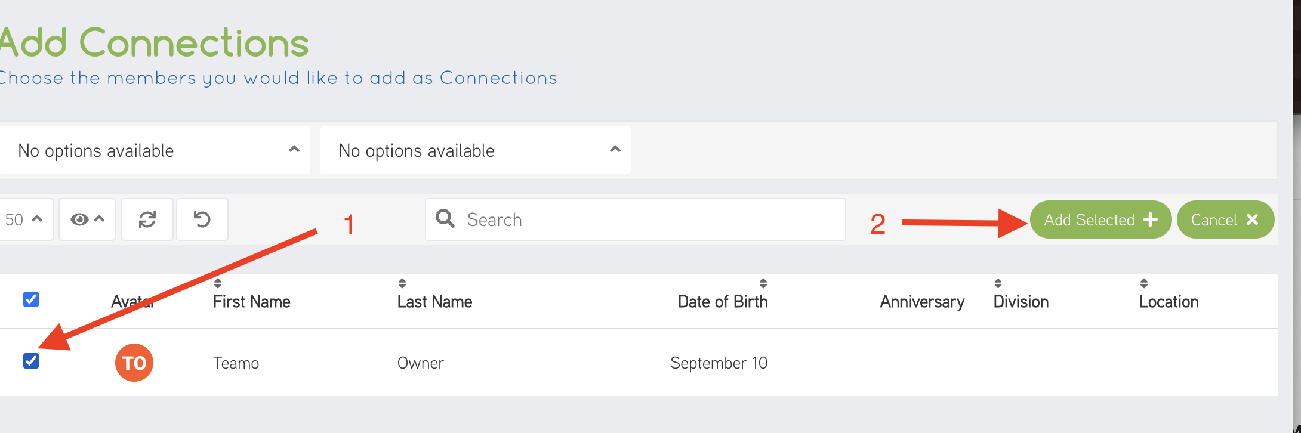Sort by Location arrows icon
Image resolution: width=1301 pixels, height=433 pixels.
tap(1144, 283)
